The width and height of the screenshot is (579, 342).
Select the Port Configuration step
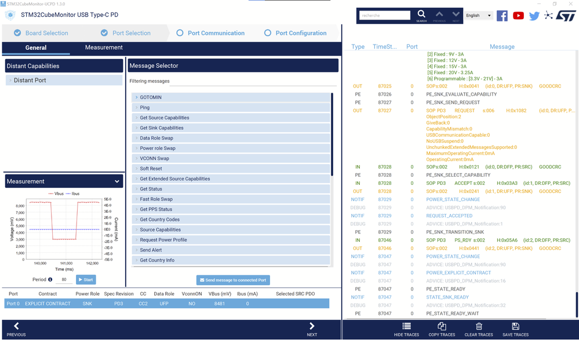[296, 33]
